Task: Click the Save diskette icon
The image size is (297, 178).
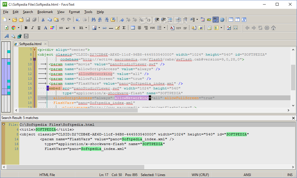Action: coord(28,20)
